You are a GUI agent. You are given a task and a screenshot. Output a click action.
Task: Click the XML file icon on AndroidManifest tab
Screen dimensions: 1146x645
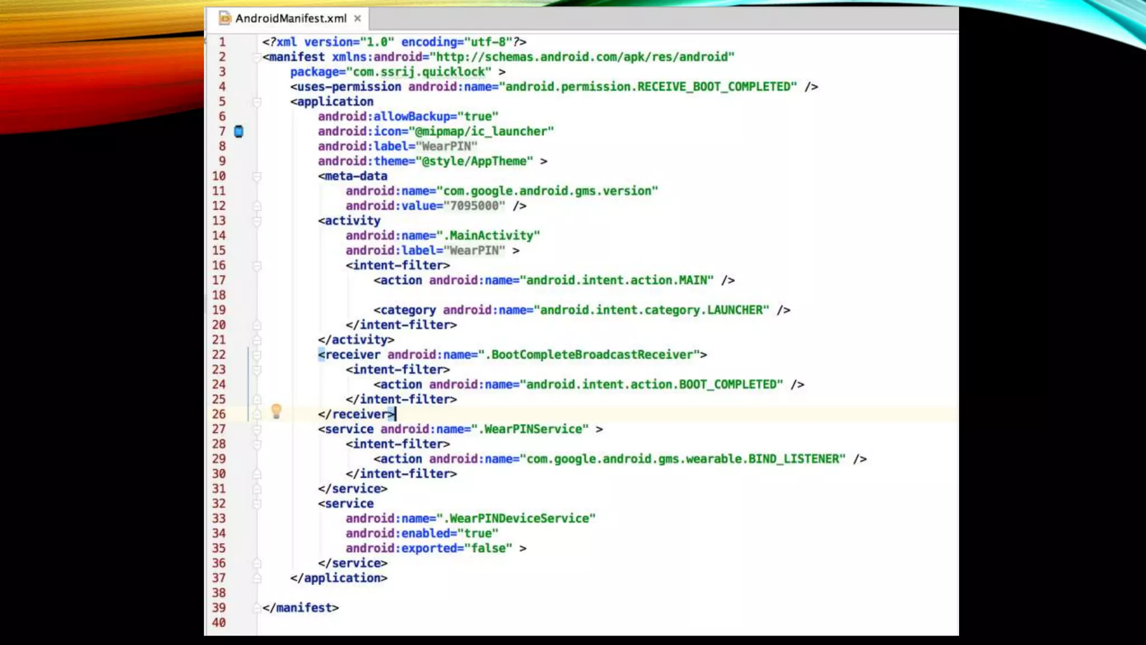pyautogui.click(x=224, y=18)
